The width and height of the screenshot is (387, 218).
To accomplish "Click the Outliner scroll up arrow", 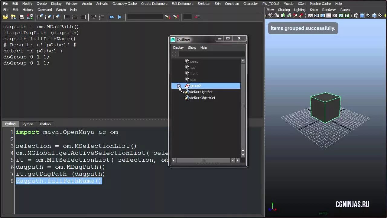I will (x=243, y=61).
